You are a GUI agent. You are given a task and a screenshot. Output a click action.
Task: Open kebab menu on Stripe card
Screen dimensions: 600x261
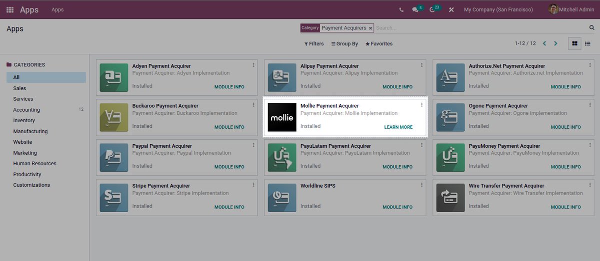[253, 185]
